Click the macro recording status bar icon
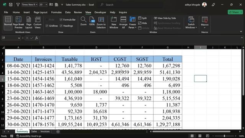The height and width of the screenshot is (138, 245). [12, 136]
